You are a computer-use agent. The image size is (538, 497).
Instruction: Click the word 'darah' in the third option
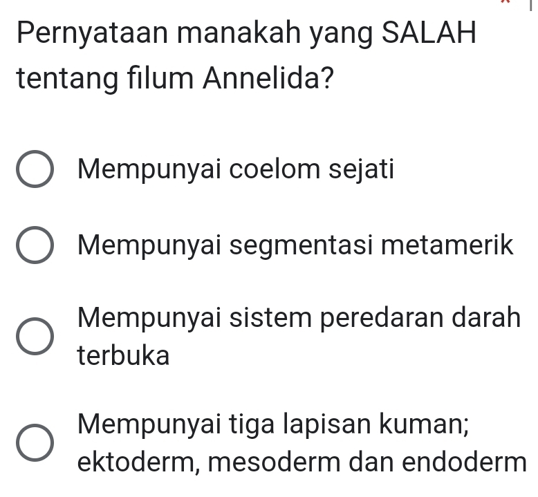tap(486, 317)
